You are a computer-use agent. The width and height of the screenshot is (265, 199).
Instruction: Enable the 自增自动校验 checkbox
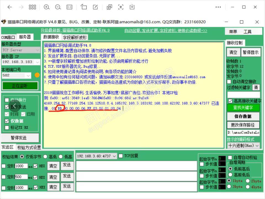pyautogui.click(x=230, y=158)
